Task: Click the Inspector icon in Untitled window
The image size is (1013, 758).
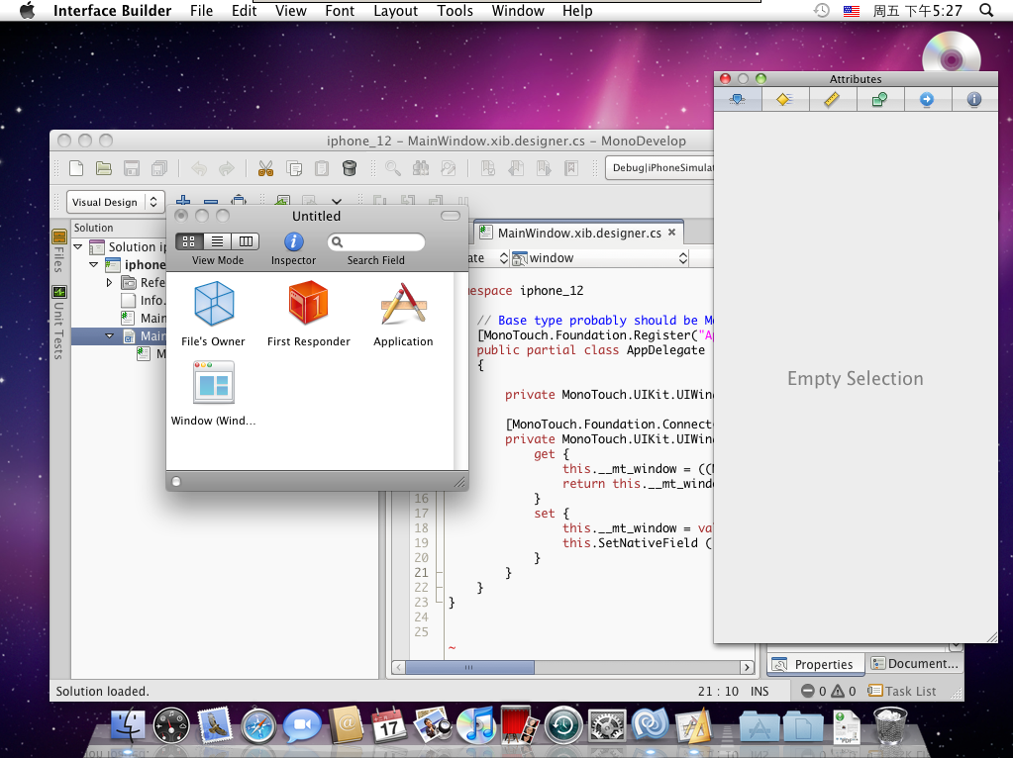Action: [x=293, y=241]
